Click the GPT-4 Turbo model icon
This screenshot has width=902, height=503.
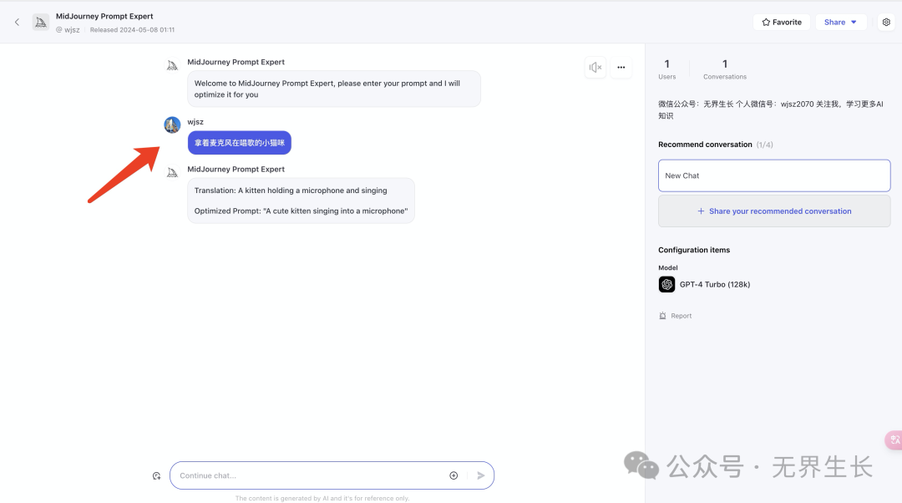click(666, 284)
